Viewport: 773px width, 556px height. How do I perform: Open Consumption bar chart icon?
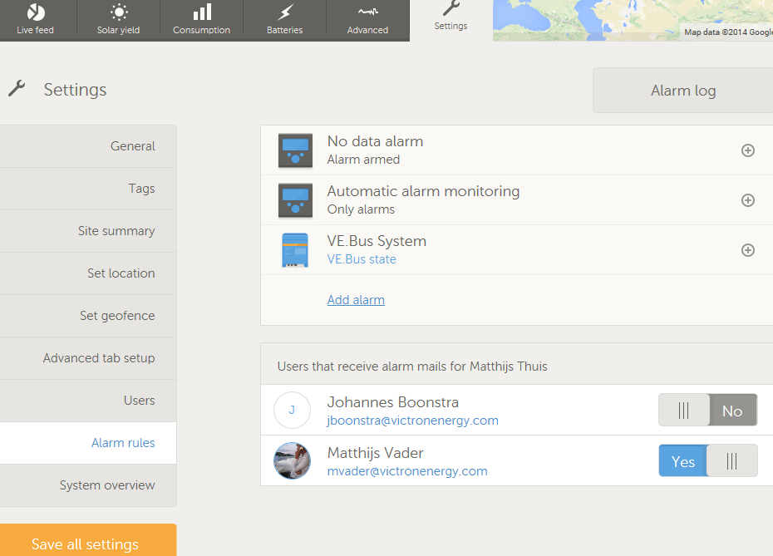pyautogui.click(x=202, y=12)
